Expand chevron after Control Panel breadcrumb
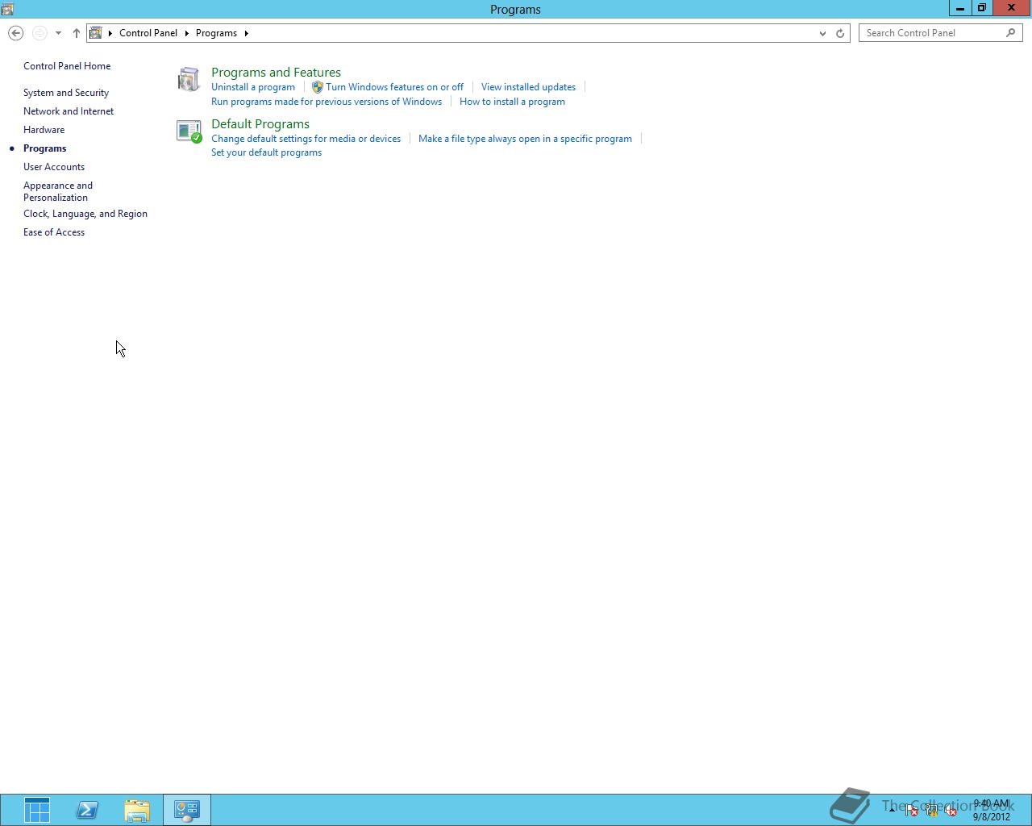The width and height of the screenshot is (1032, 826). (186, 33)
